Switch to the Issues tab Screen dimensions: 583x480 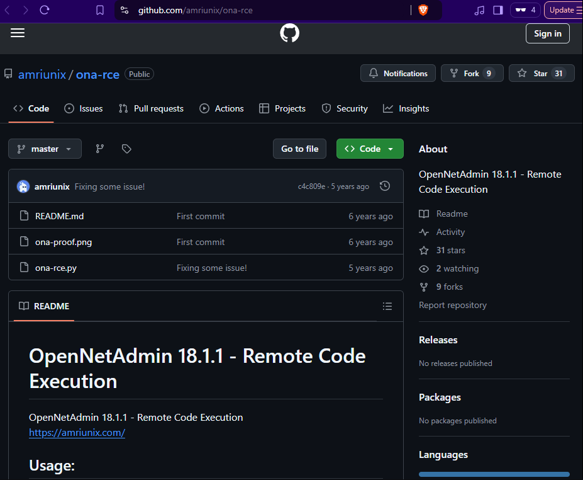(84, 108)
